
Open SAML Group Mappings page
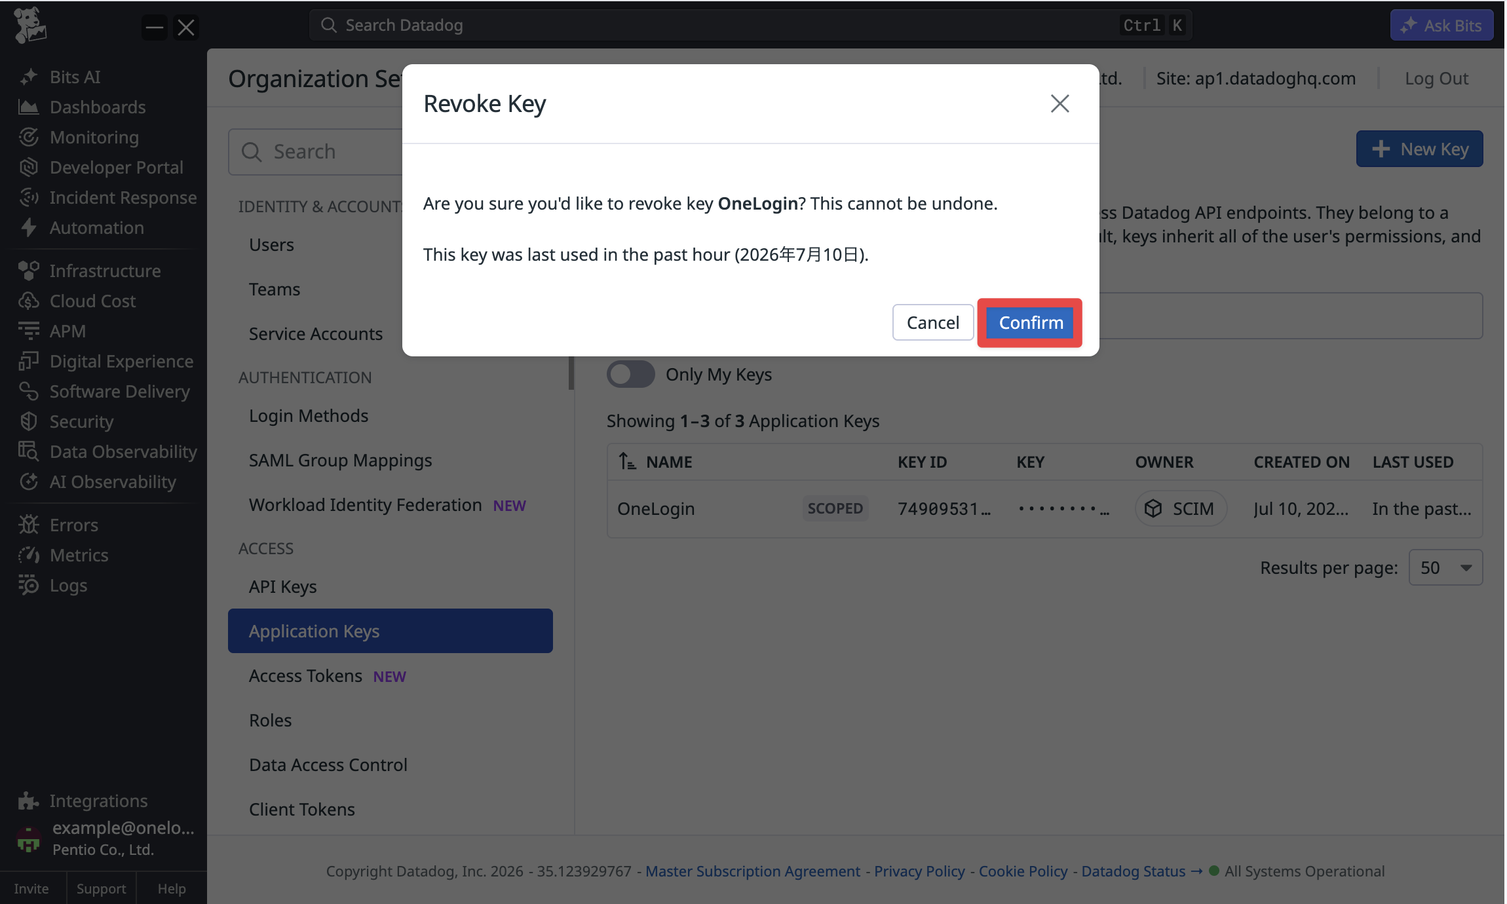pyautogui.click(x=341, y=460)
